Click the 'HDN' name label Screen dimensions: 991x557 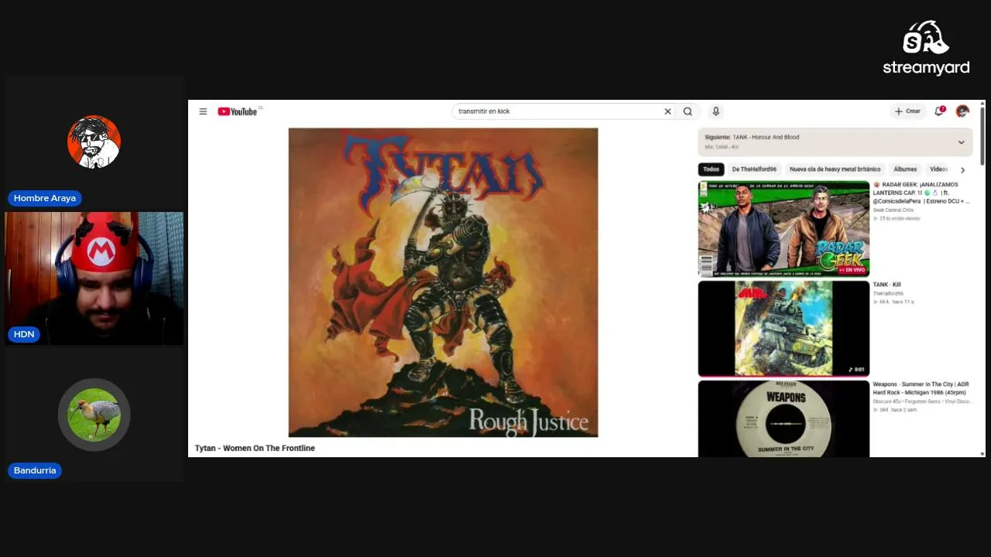point(24,334)
